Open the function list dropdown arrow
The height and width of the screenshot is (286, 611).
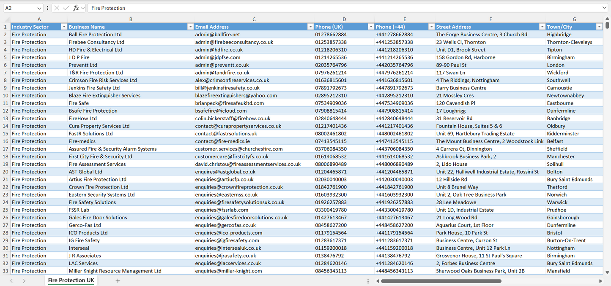click(x=82, y=8)
